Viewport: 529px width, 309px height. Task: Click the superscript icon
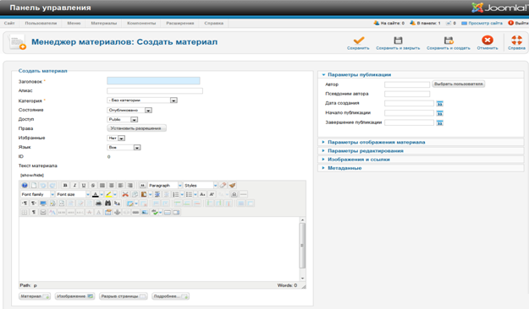click(x=212, y=194)
